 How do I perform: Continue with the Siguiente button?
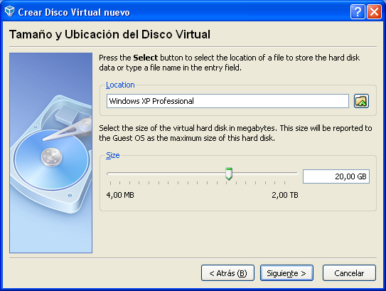(x=286, y=273)
